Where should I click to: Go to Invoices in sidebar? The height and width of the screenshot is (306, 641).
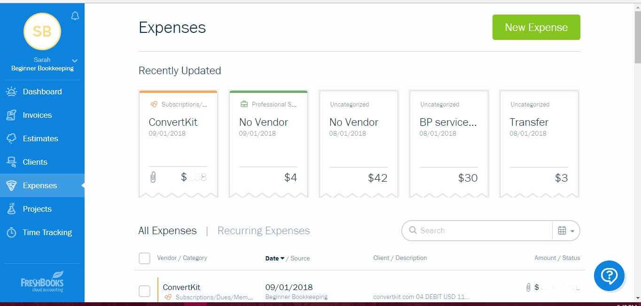42,115
